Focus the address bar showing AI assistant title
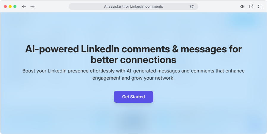The image size is (267, 134). 133,7
